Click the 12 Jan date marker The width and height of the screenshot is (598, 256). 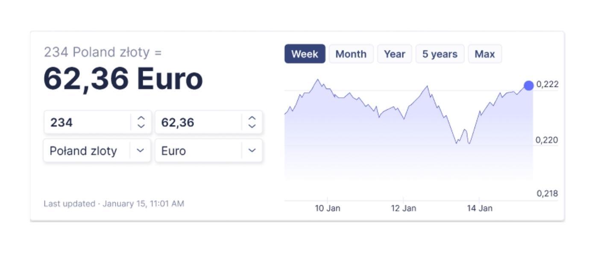tap(403, 208)
